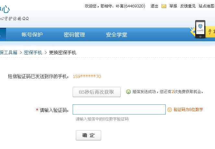The image size is (215, 149).
Task: Focus the verification code input field
Action: 119,110
